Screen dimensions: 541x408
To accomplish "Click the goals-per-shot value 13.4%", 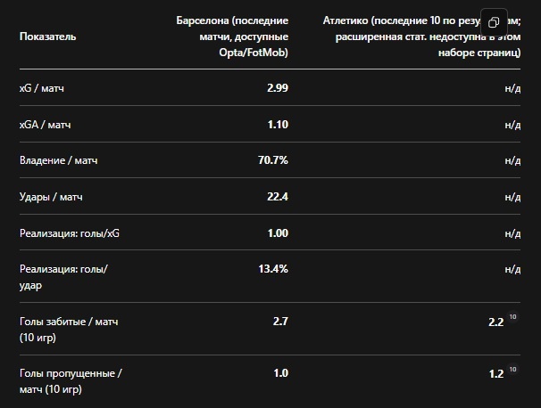I will 273,268.
